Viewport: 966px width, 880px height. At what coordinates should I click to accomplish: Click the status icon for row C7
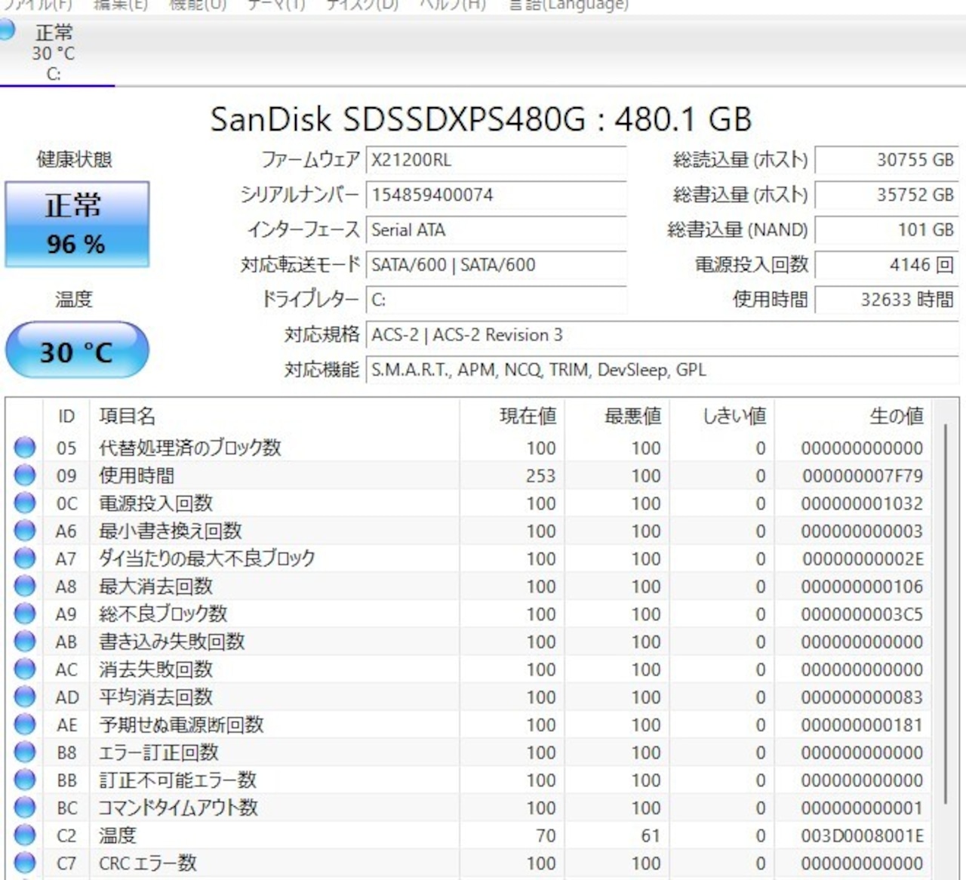(x=25, y=863)
